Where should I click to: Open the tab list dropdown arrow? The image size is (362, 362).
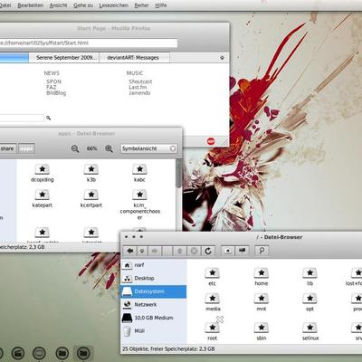223,58
